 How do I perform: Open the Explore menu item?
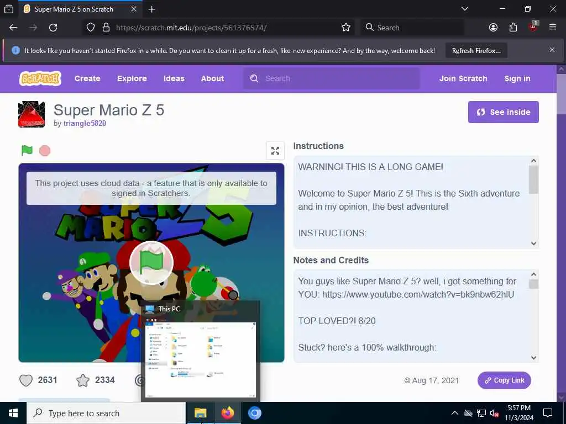point(132,78)
